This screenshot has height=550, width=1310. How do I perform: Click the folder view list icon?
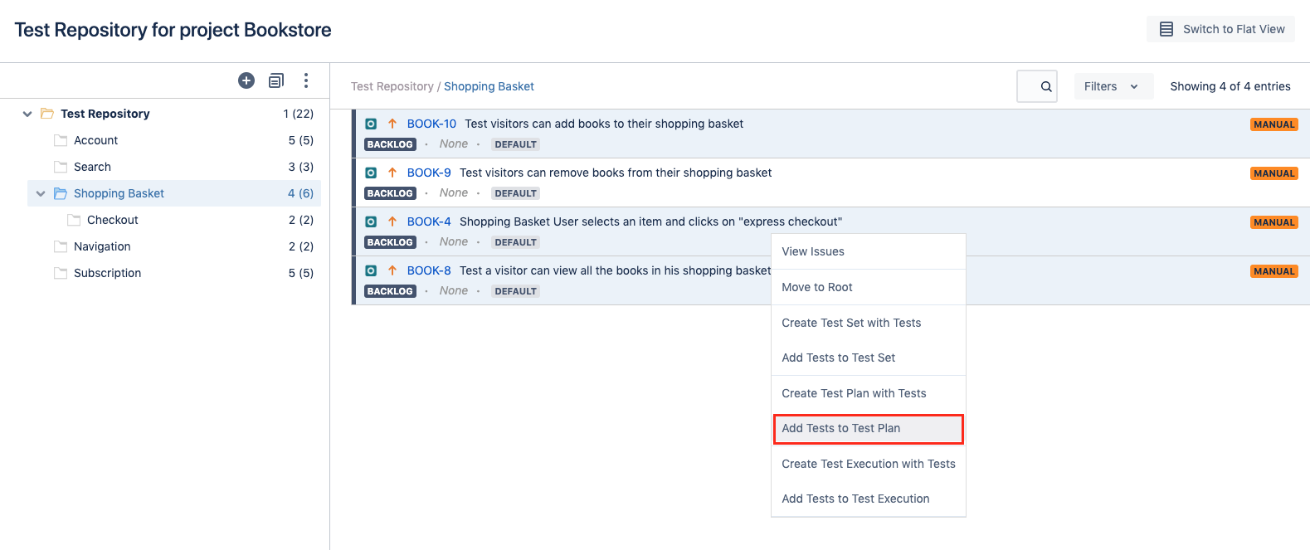(x=276, y=80)
